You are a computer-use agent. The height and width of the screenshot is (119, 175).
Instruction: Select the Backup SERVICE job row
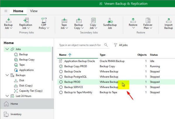[x=116, y=87]
